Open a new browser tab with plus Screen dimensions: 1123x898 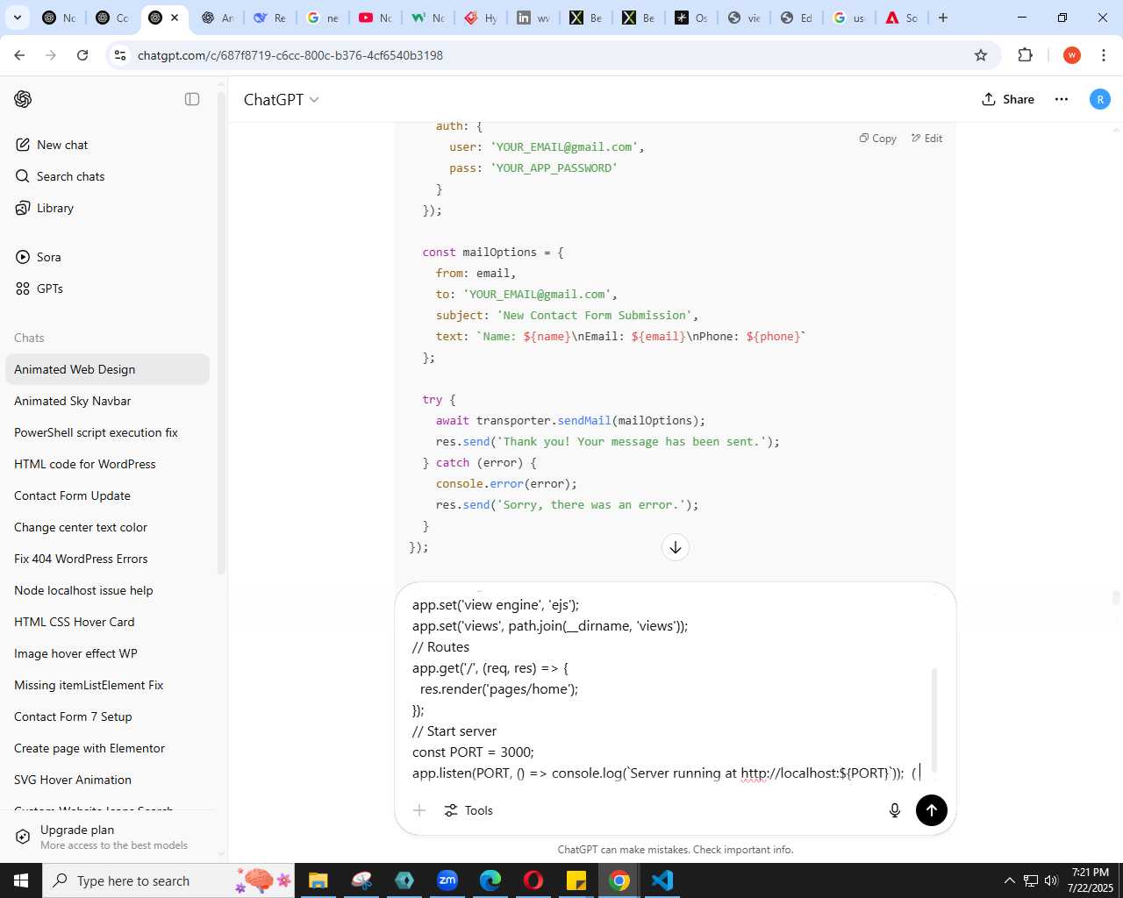coord(943,18)
